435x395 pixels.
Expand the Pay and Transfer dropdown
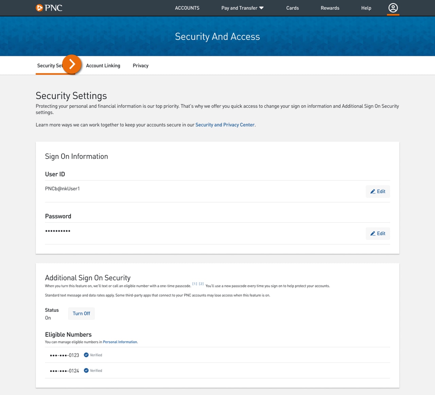tap(242, 8)
